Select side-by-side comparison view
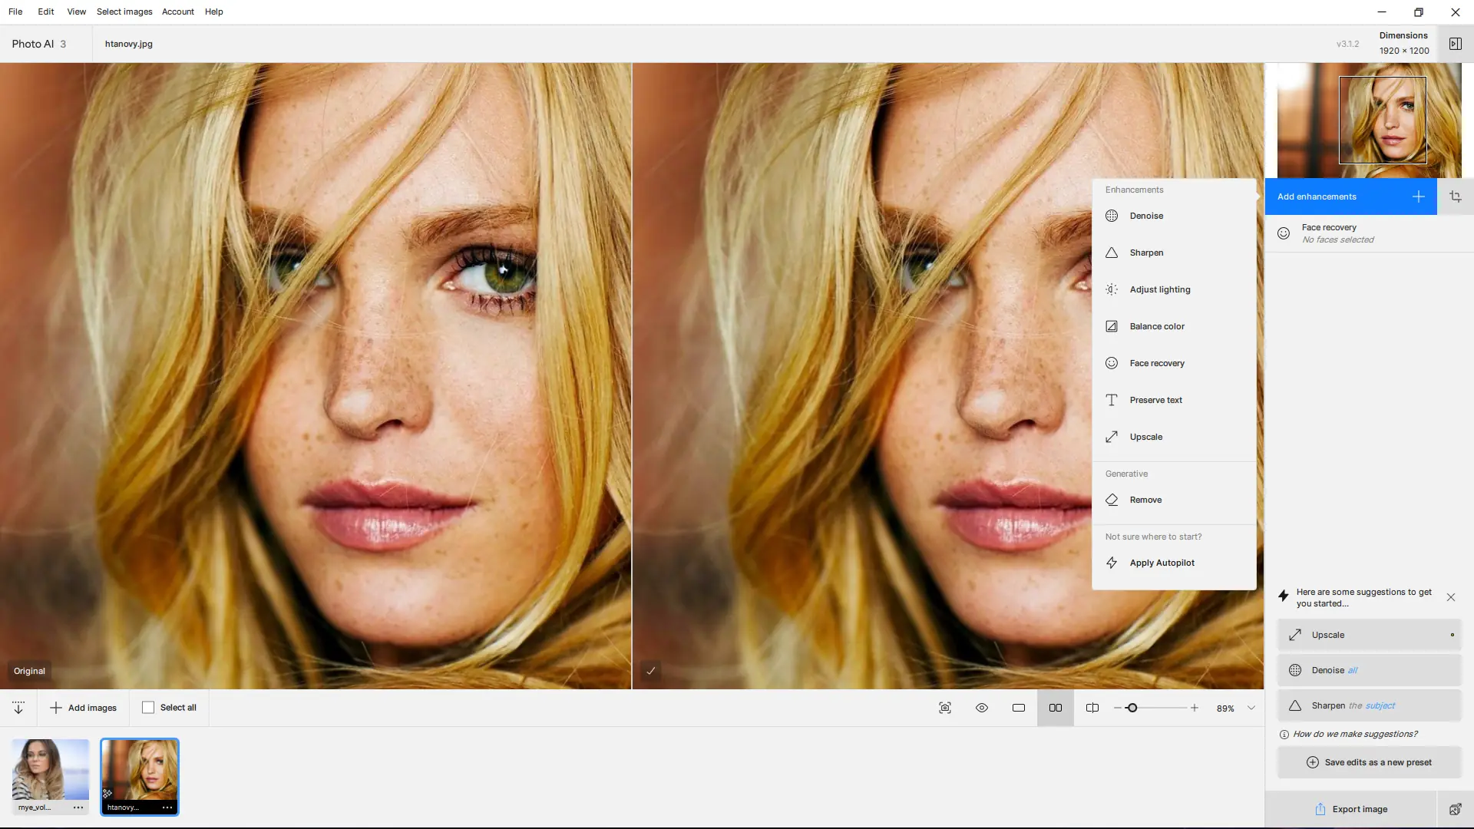 coord(1056,708)
